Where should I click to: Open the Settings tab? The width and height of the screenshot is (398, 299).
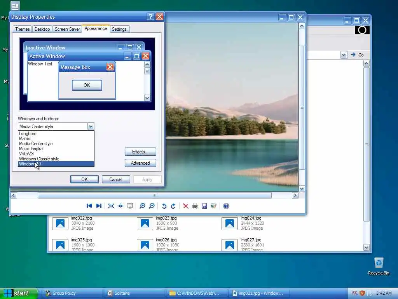tap(119, 29)
